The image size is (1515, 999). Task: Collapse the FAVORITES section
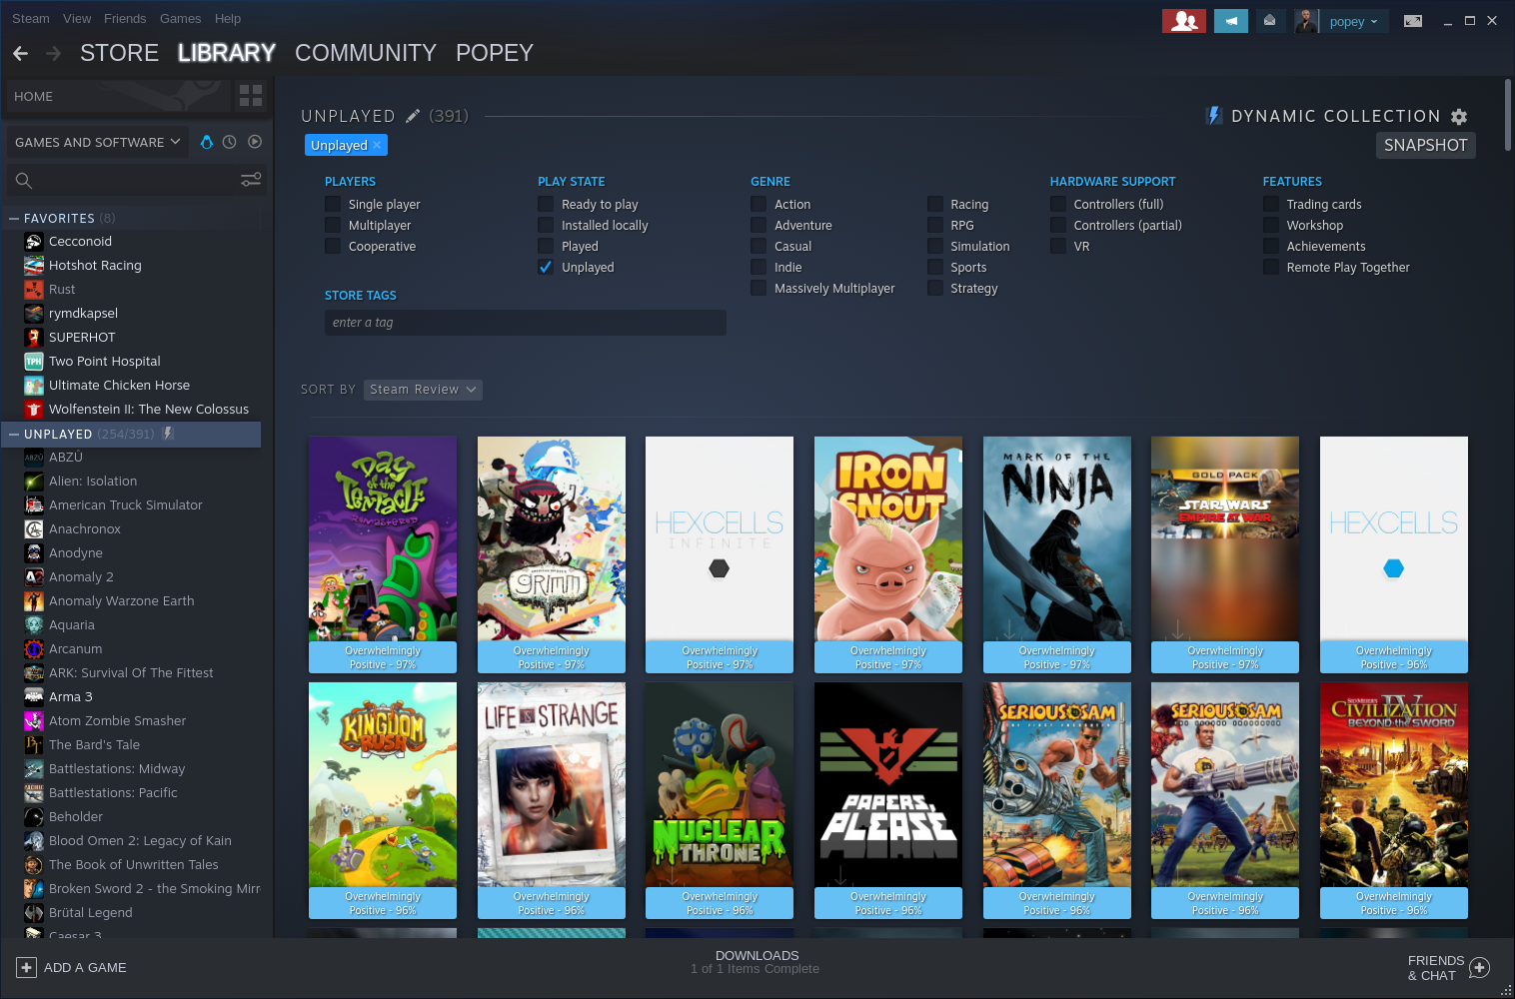click(x=14, y=218)
